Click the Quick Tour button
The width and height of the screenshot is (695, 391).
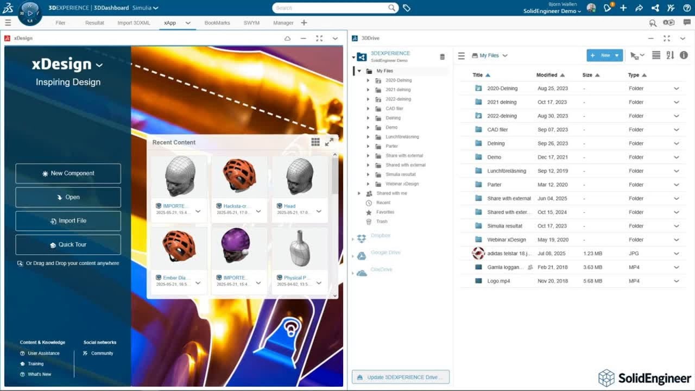coord(68,245)
